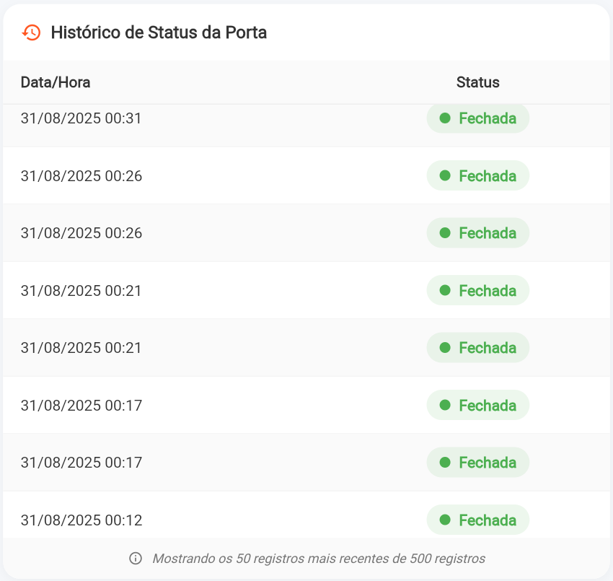This screenshot has width=613, height=581.
Task: Click Fechada badge in second 00:21 row
Action: pyautogui.click(x=478, y=348)
